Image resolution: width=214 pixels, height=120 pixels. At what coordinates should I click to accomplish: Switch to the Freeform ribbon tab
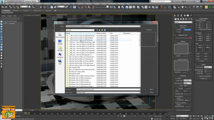[16, 10]
